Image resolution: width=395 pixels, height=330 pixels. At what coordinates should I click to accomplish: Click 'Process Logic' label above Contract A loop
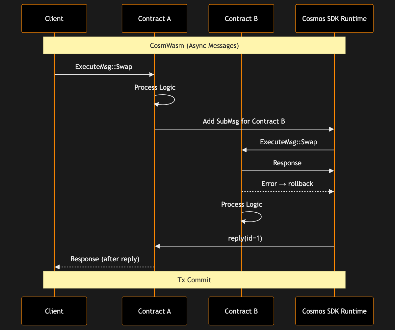tap(155, 87)
